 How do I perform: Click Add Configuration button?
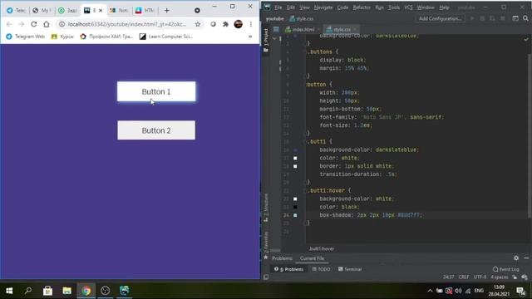[x=440, y=18]
